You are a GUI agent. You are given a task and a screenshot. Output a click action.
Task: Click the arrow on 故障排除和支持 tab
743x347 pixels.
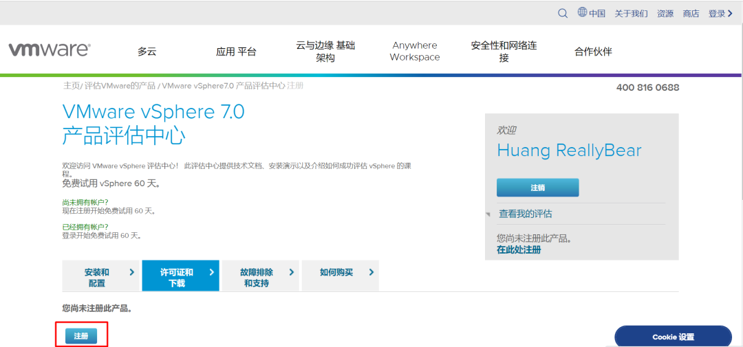292,272
